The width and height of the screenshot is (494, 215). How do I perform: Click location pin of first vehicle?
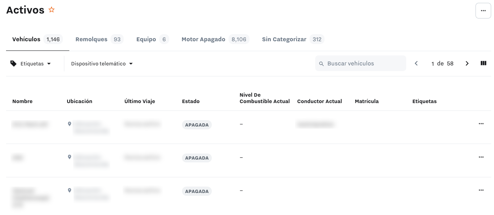(x=70, y=124)
